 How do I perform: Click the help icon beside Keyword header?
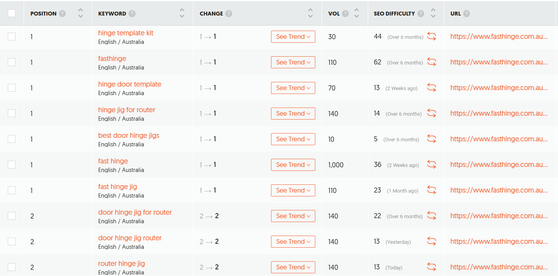pyautogui.click(x=132, y=14)
